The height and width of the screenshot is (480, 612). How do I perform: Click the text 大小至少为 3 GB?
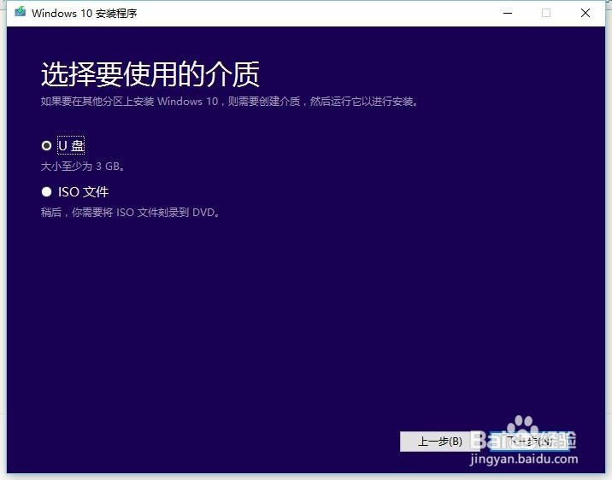[x=82, y=167]
